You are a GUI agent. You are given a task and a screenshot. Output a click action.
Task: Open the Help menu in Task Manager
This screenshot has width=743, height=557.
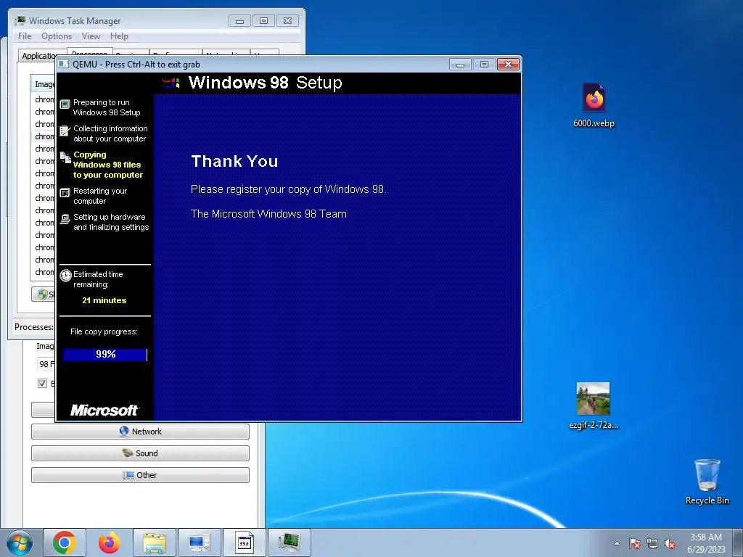tap(119, 36)
